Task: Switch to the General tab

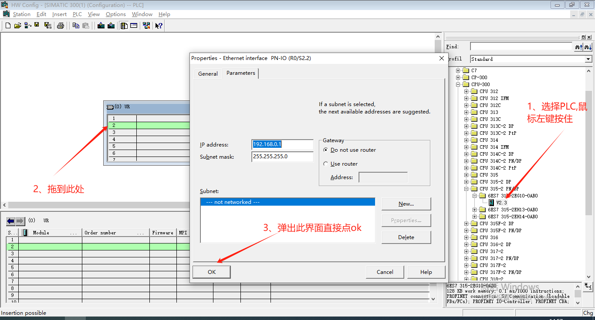Action: pyautogui.click(x=208, y=73)
